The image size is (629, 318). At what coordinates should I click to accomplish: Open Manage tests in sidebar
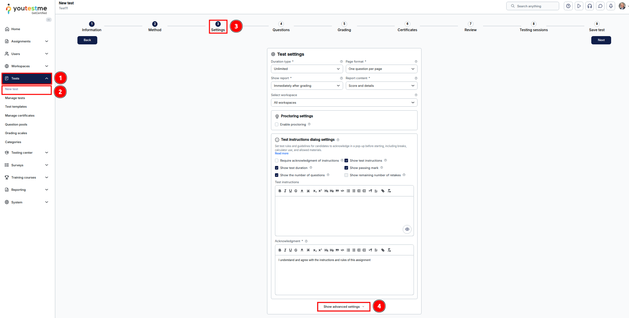tap(15, 98)
